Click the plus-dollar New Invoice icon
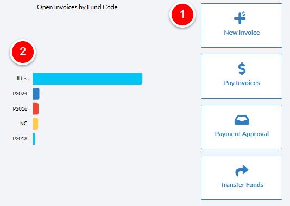This screenshot has height=206, width=290. (239, 18)
